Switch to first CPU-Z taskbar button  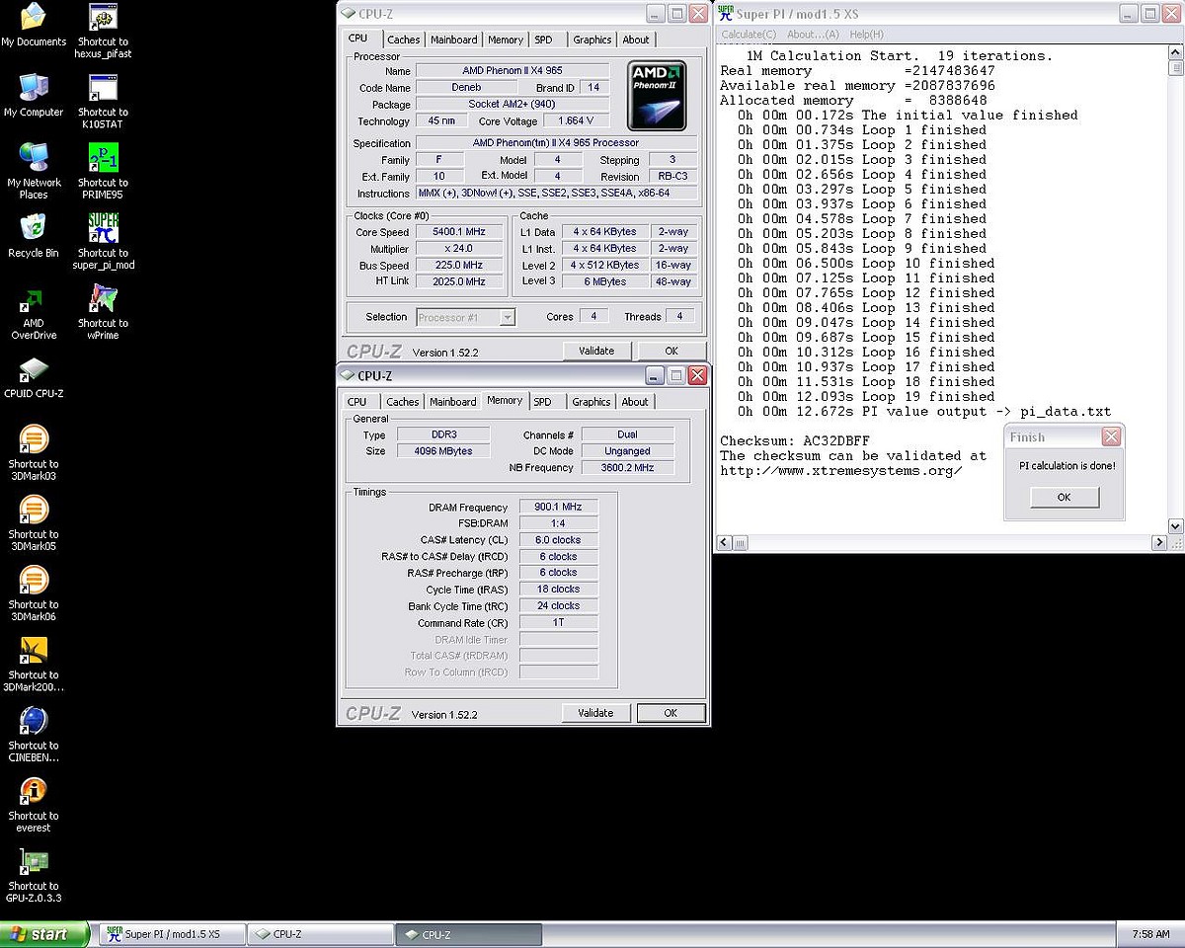(320, 934)
